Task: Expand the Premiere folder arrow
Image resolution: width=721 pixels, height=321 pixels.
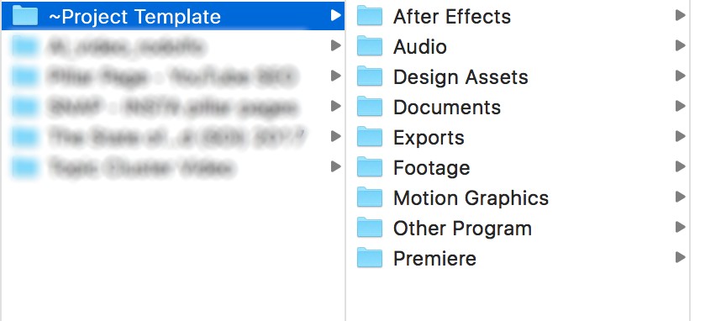Action: point(680,257)
